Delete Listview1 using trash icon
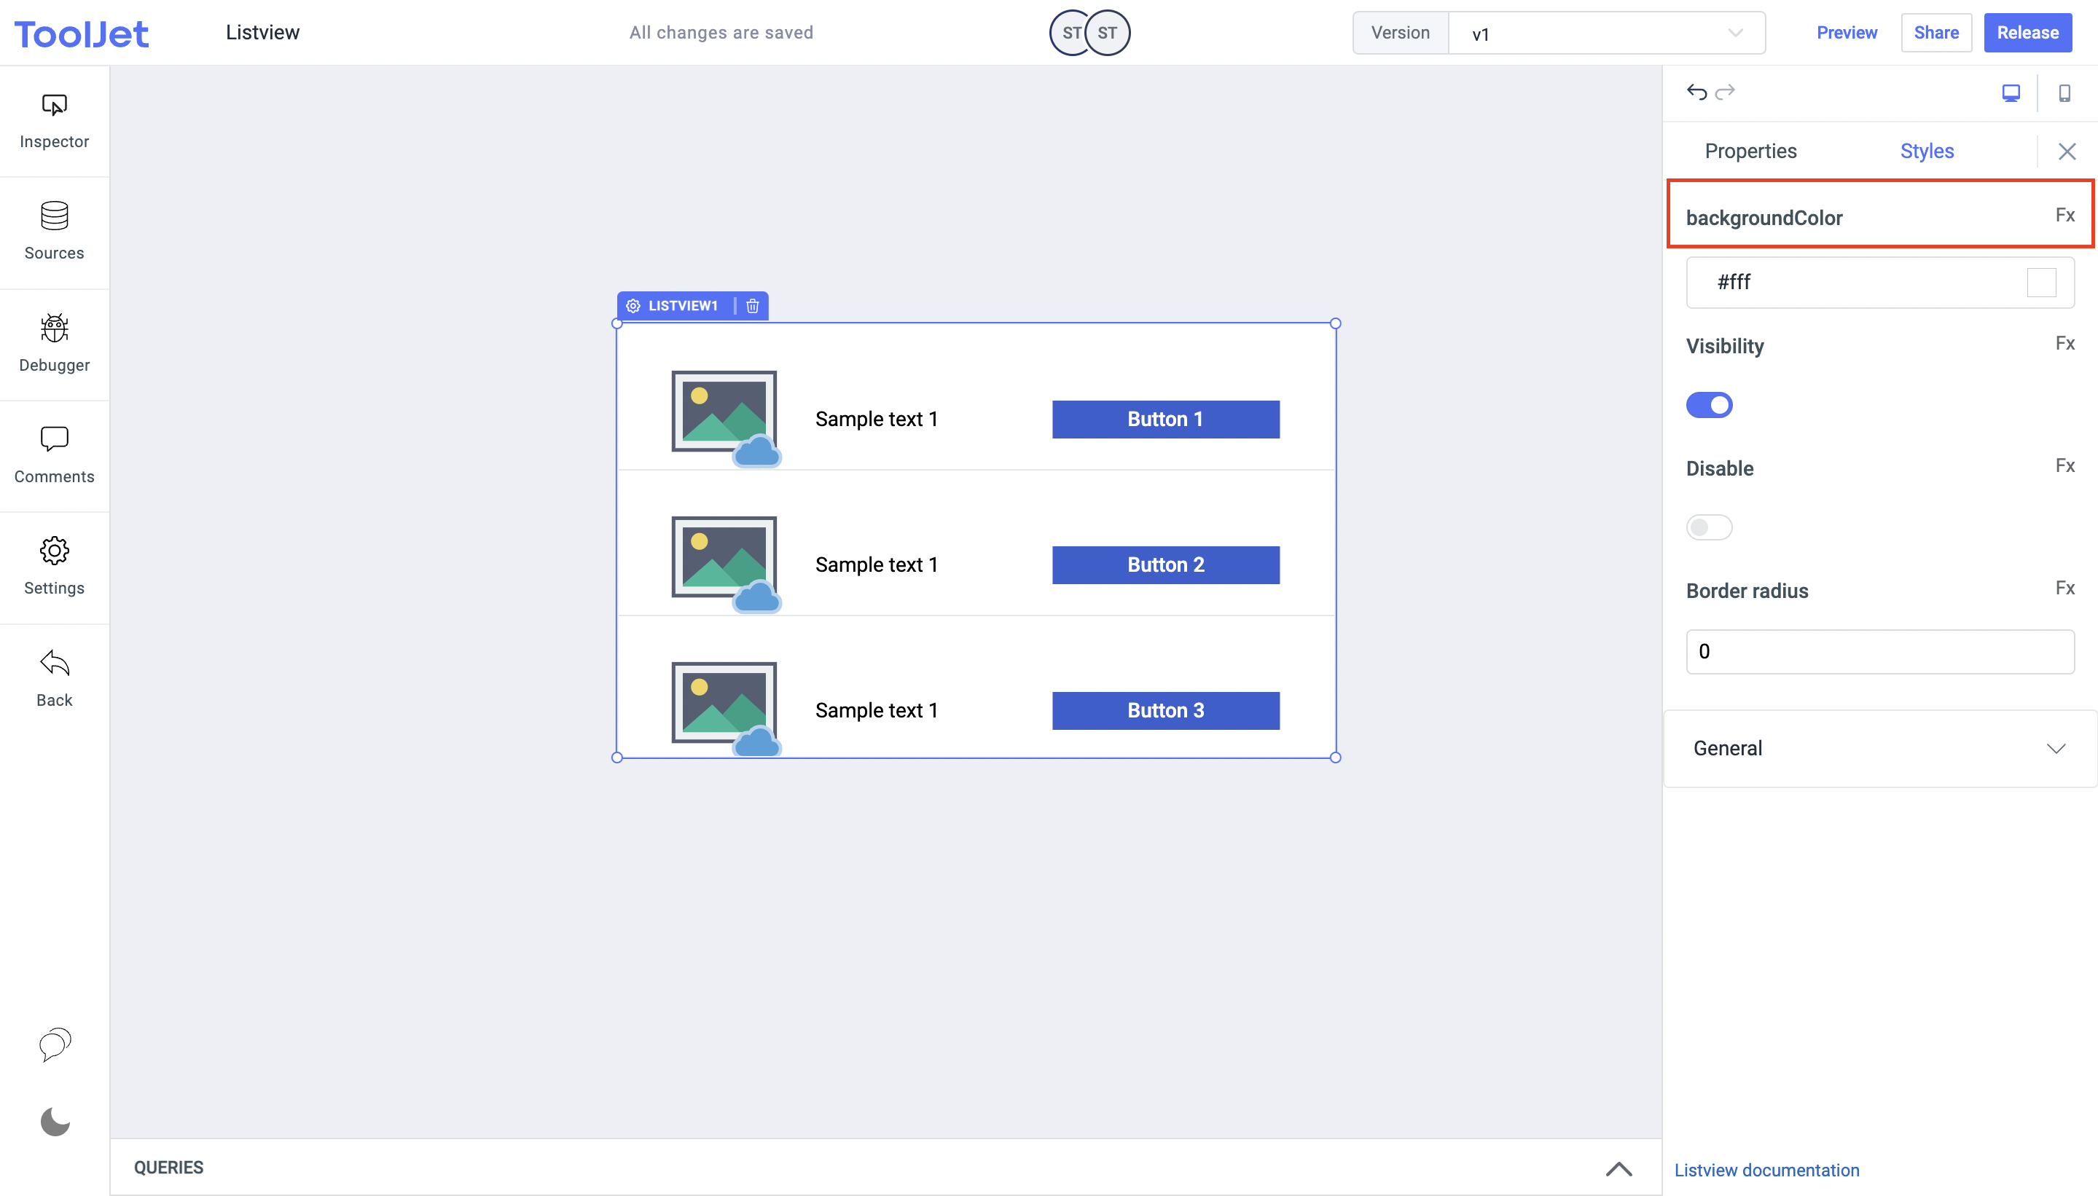Viewport: 2098px width, 1196px height. pyautogui.click(x=752, y=306)
